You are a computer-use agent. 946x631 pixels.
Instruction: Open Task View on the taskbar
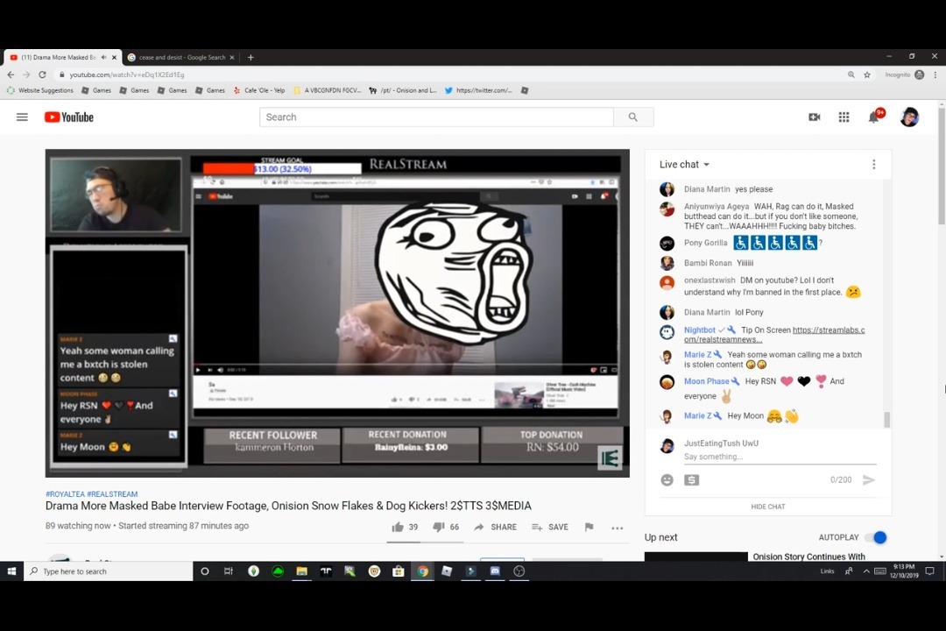pyautogui.click(x=228, y=571)
